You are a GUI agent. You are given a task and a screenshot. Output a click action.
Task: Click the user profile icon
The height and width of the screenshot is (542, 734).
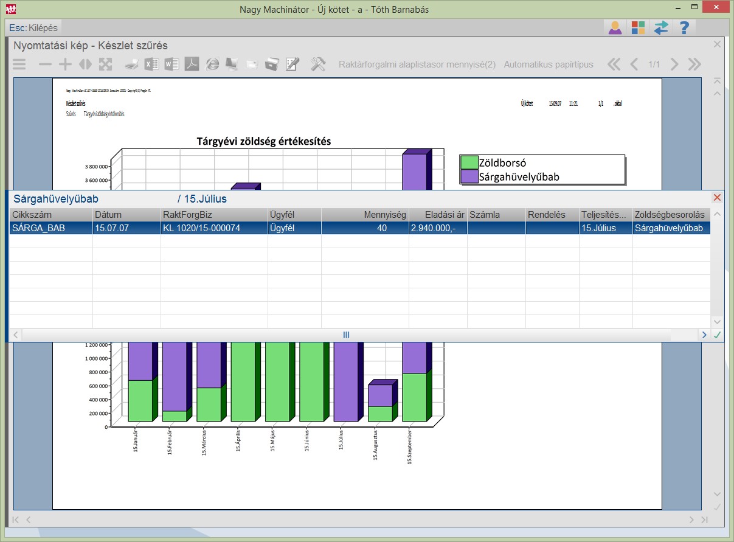(x=615, y=28)
